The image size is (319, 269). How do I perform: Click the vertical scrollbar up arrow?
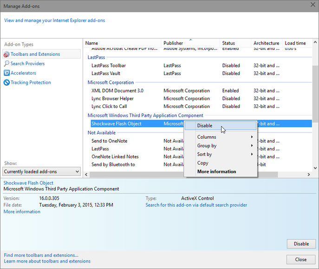315,42
